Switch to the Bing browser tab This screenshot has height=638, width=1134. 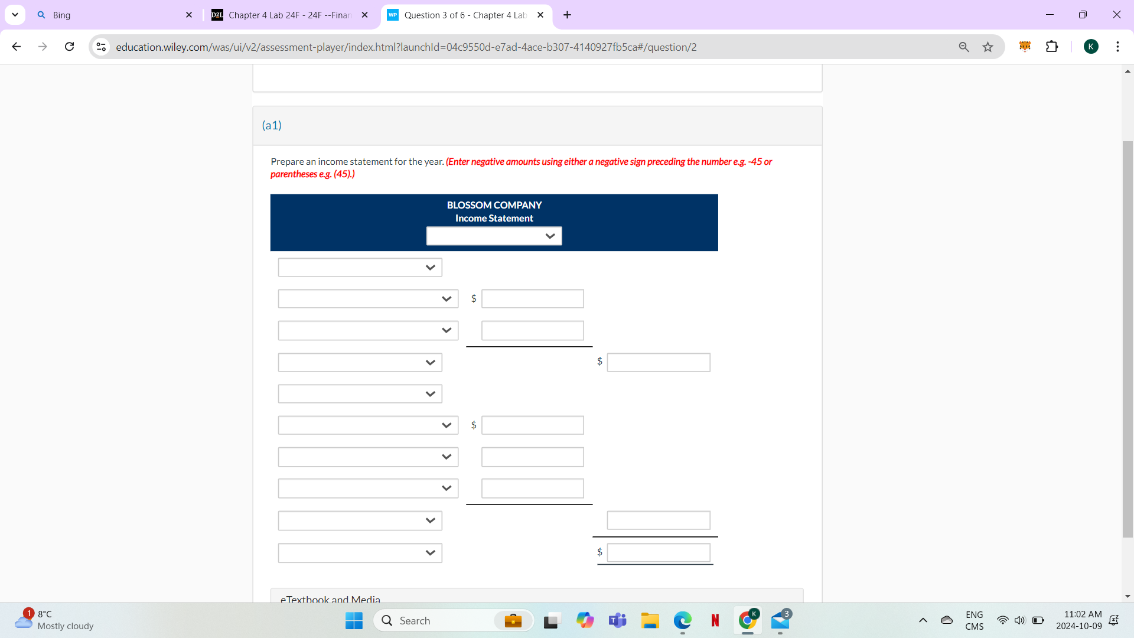tap(106, 15)
